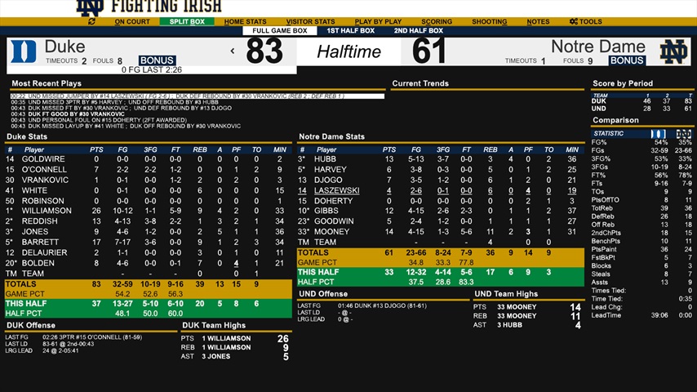Click the gear icon beside Tools
Viewport: 697px width, 392px height.
[574, 22]
